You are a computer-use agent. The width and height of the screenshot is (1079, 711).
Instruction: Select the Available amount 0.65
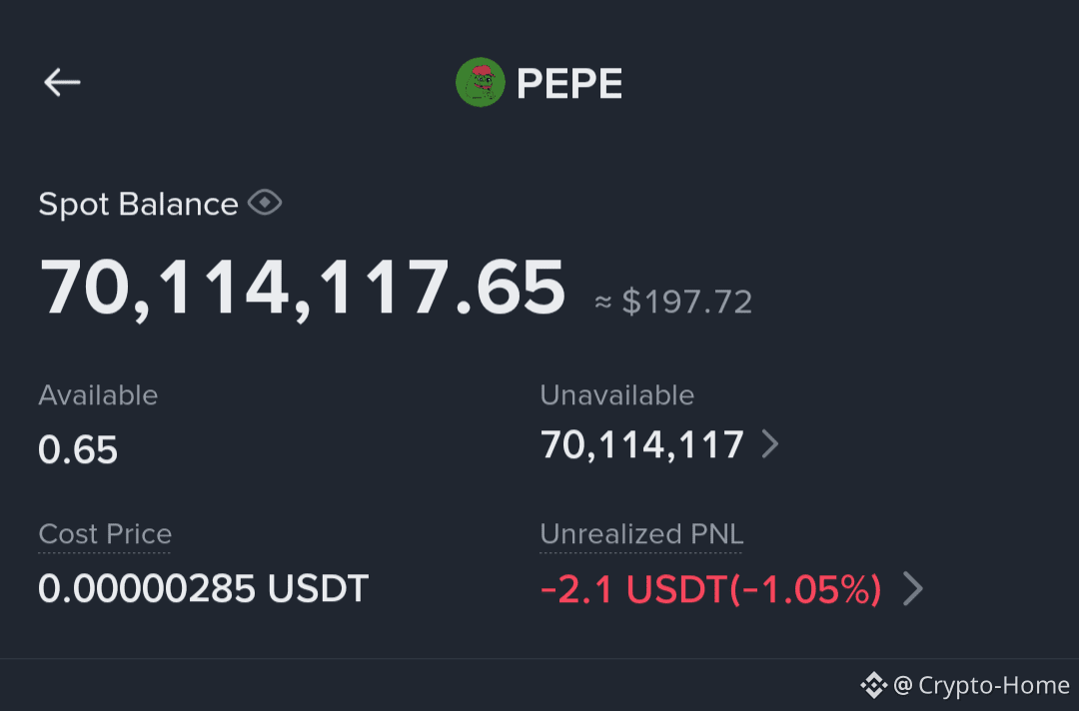pos(78,449)
